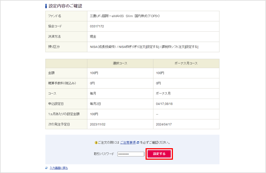Focus the 取引パスワード password field
This screenshot has width=266, height=173.
[130, 154]
